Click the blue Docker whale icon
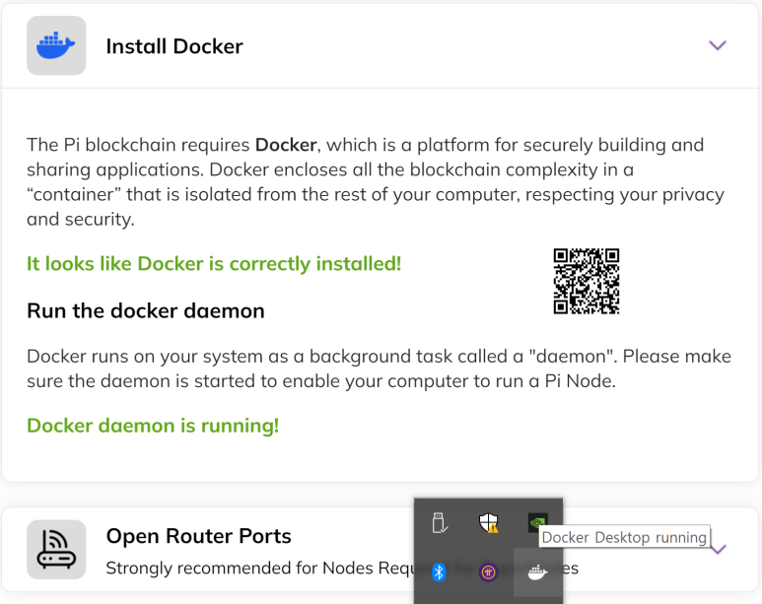The image size is (762, 604). [56, 45]
